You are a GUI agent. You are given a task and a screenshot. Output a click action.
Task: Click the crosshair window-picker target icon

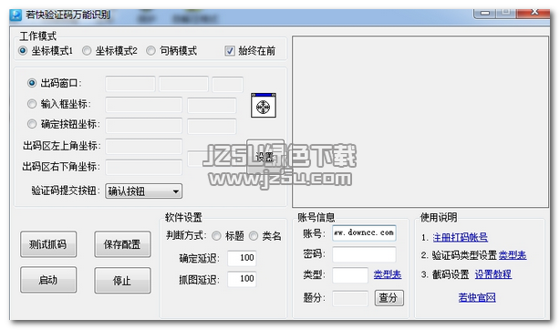point(264,106)
